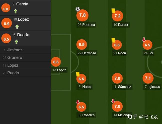Select the 22. Hermoso player label
The image size is (162, 124).
pos(87,53)
